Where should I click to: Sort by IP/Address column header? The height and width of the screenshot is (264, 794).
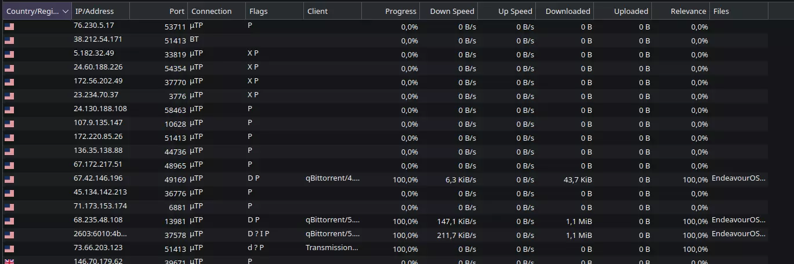tap(101, 11)
